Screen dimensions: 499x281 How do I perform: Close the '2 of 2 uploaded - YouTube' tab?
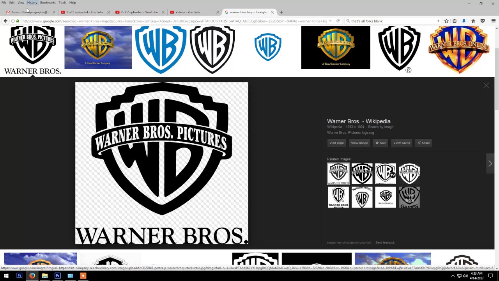pos(163,12)
